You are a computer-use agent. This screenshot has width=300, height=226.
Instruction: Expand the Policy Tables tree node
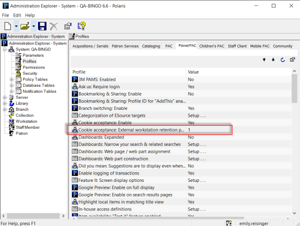(11, 79)
